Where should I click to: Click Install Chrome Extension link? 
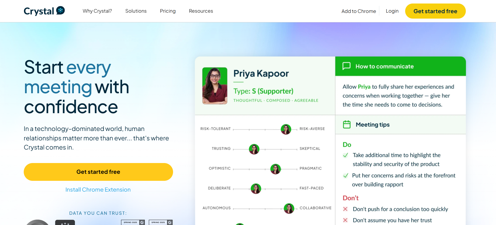(x=98, y=190)
